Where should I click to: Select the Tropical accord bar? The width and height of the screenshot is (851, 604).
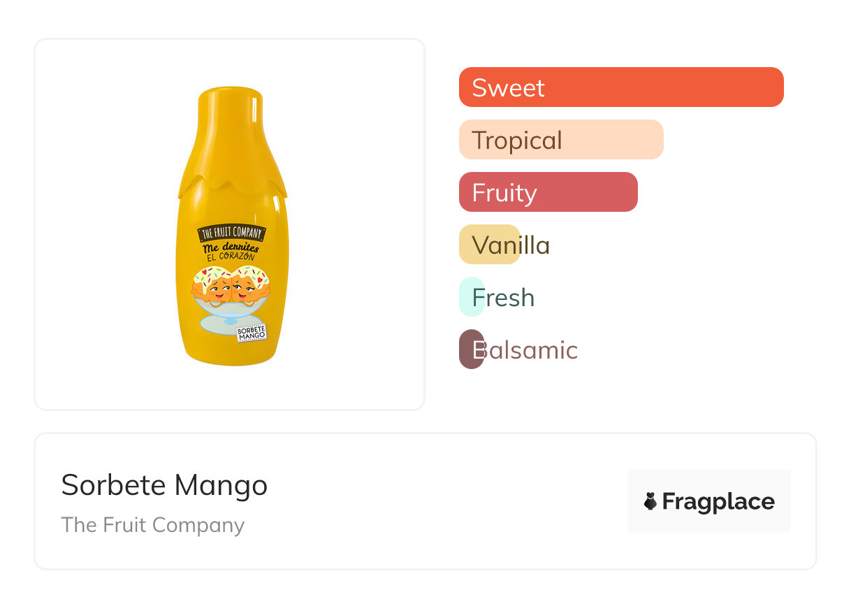[561, 140]
